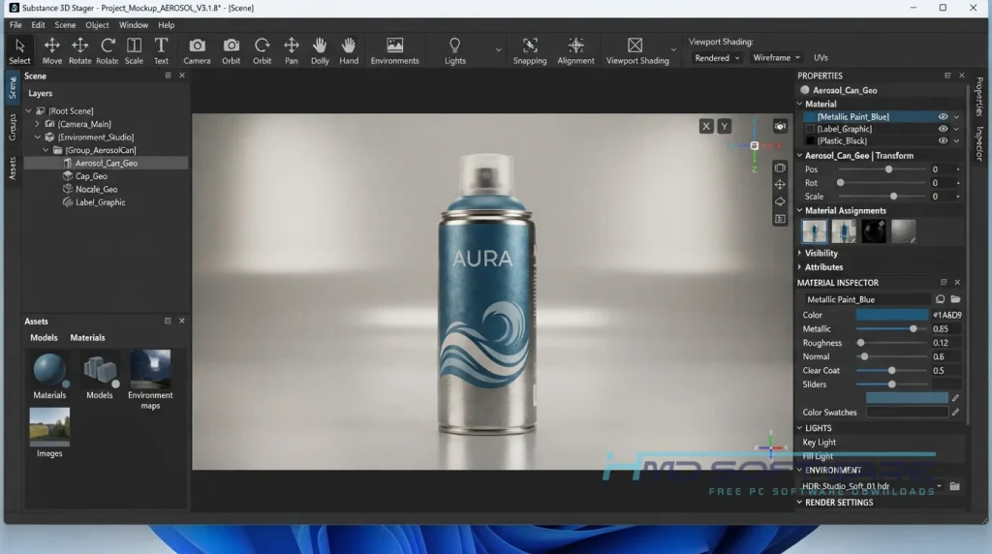Click the Viewport Shading icon
992x554 pixels.
click(x=635, y=45)
